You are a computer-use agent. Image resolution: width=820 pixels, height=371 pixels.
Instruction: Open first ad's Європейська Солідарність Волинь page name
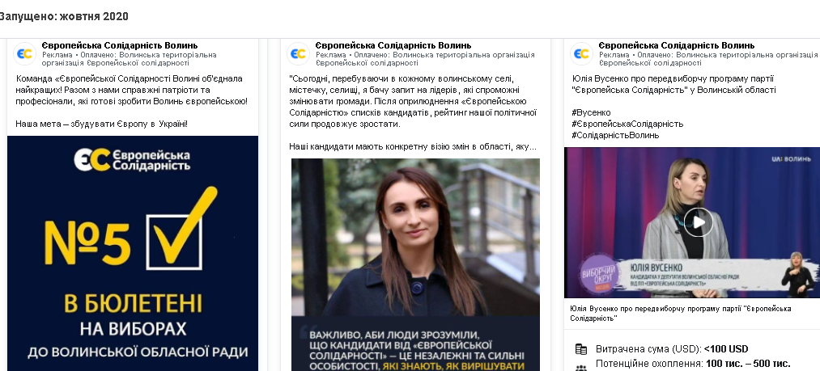(x=120, y=45)
